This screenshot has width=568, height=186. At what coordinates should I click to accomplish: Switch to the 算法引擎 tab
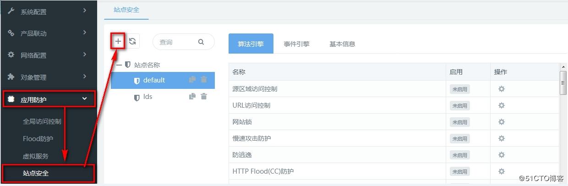pyautogui.click(x=251, y=44)
